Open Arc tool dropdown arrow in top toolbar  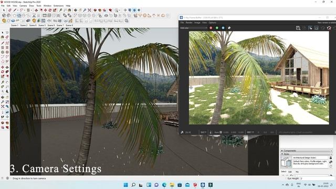25,10
